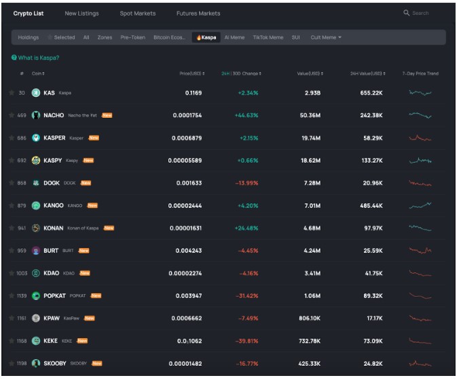This screenshot has width=461, height=380.
Task: Favorite KASPY with its star
Action: pyautogui.click(x=12, y=161)
